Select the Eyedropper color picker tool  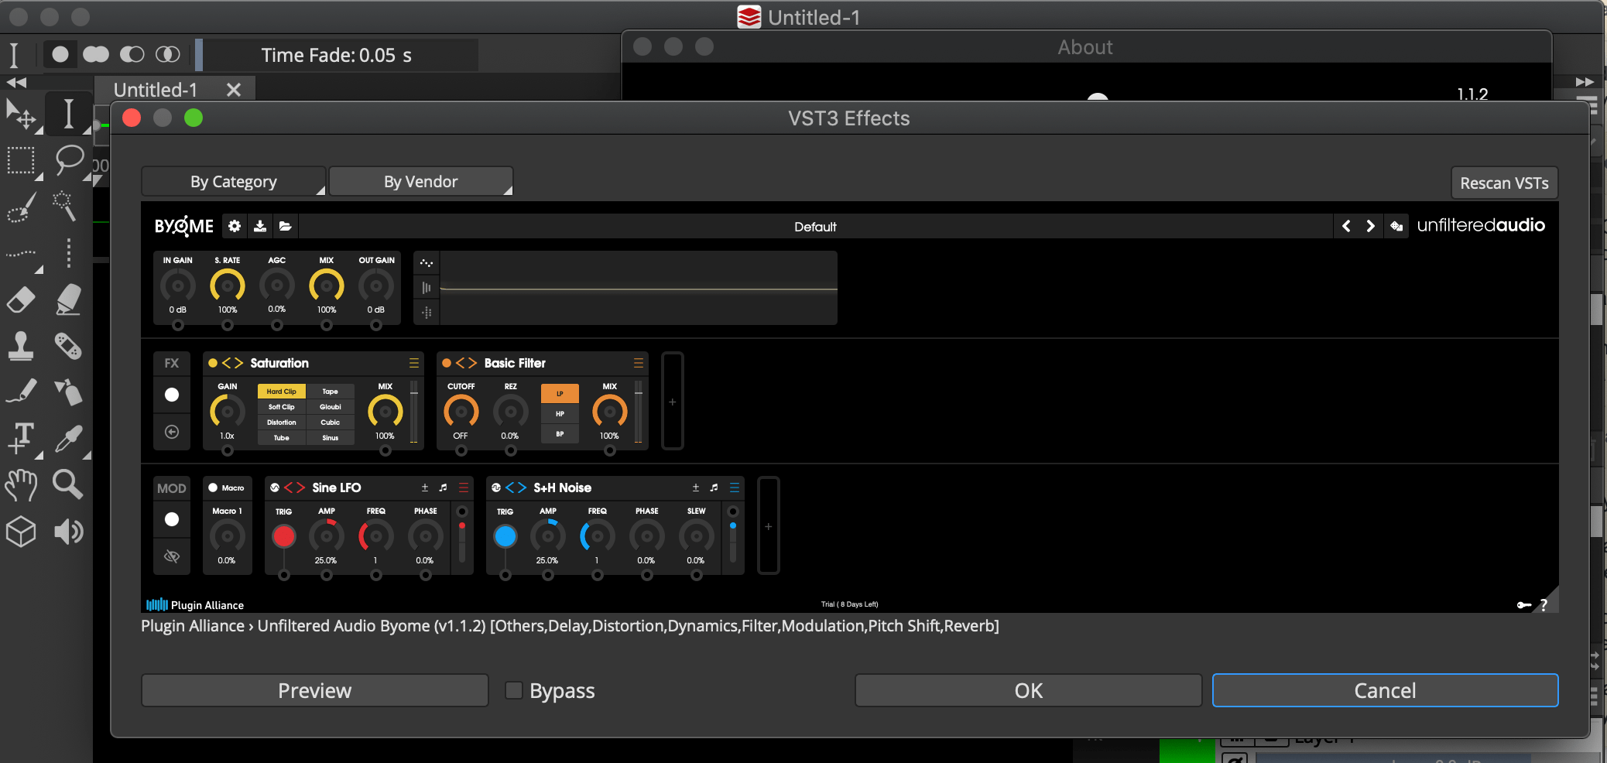pos(68,439)
